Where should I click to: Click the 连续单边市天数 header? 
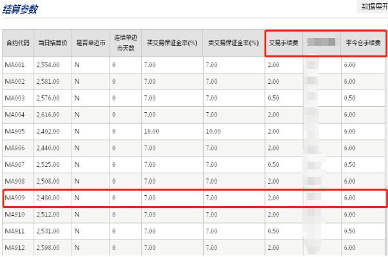[126, 43]
